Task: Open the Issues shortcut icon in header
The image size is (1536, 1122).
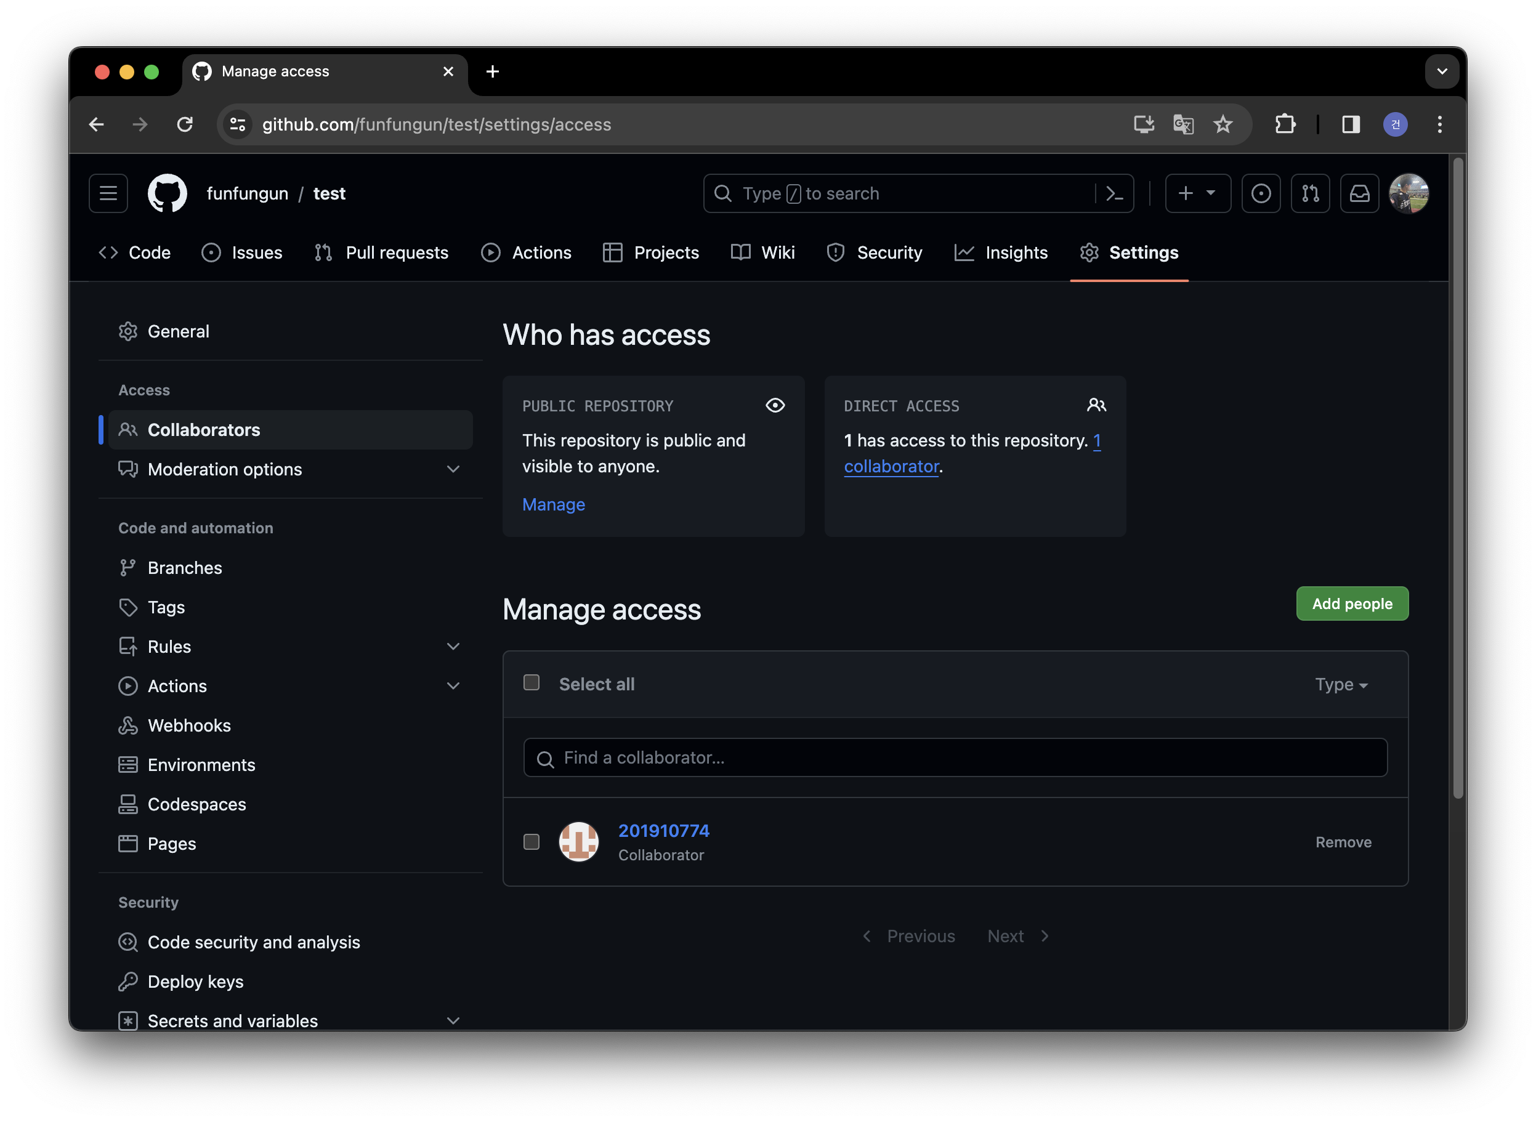Action: pyautogui.click(x=1260, y=193)
